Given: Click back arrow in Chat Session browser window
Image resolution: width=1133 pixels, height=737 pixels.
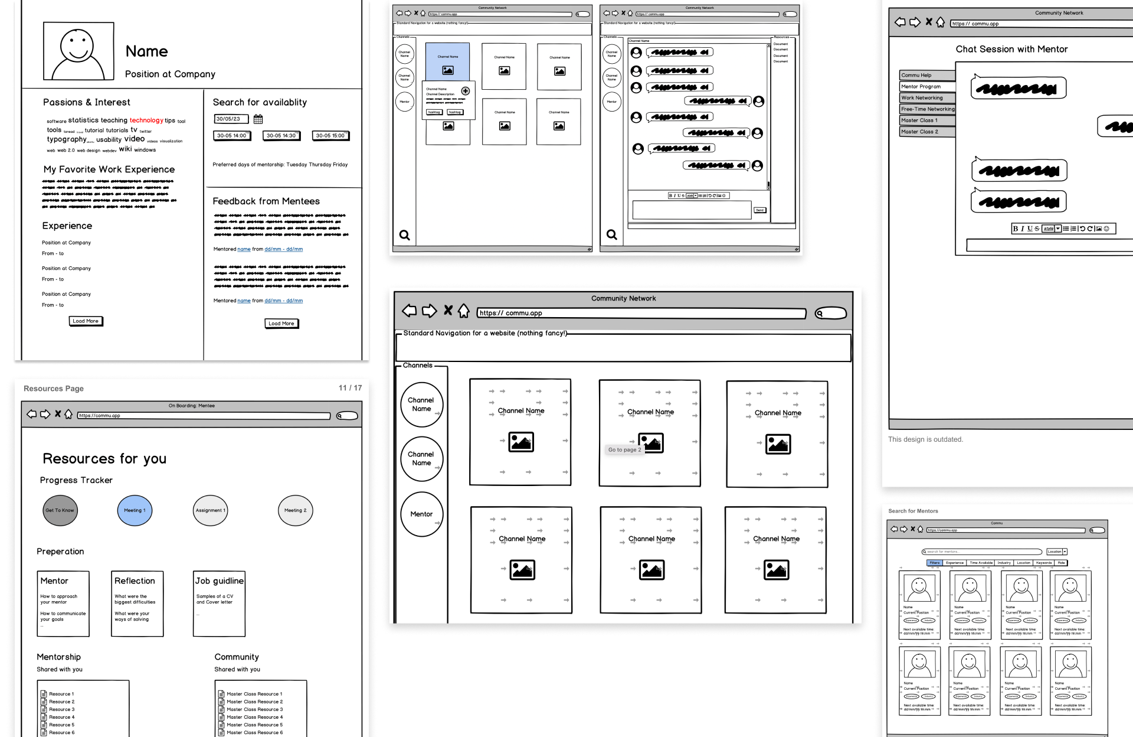Looking at the screenshot, I should (x=899, y=22).
